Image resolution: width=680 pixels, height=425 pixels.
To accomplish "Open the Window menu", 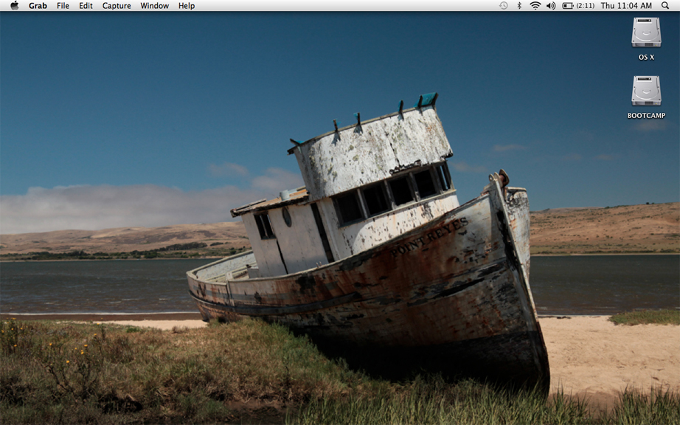I will 154,6.
